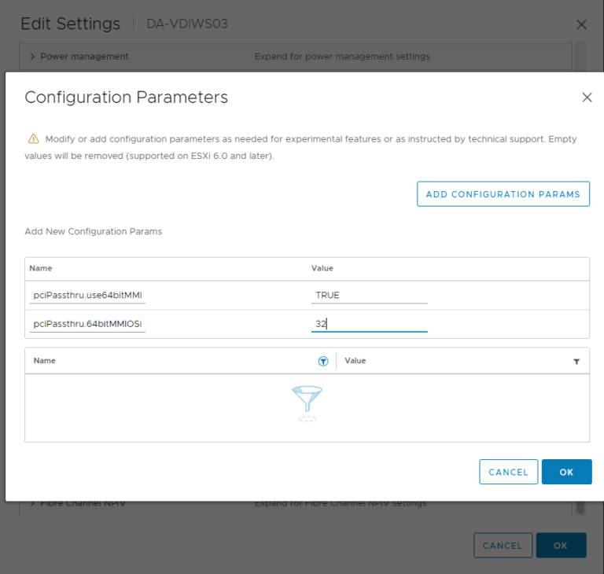Expand the Fibre Channel NPIV section
604x574 pixels.
tap(32, 503)
